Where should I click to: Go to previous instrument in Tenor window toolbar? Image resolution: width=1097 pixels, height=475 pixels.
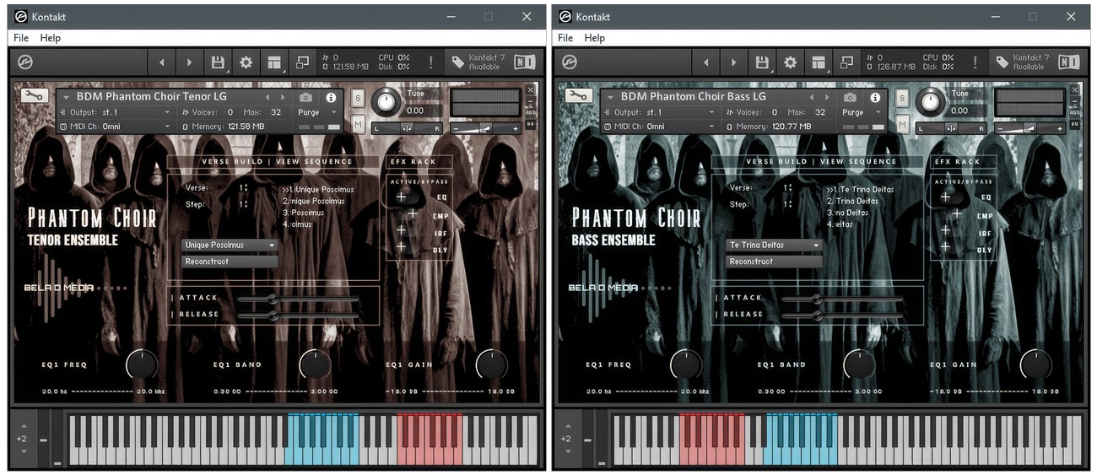[161, 62]
